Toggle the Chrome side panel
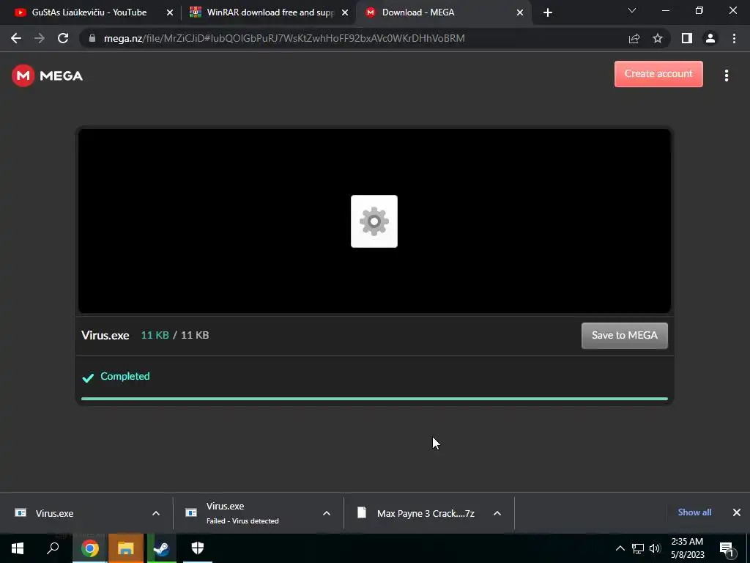Viewport: 750px width, 563px height. pos(687,38)
